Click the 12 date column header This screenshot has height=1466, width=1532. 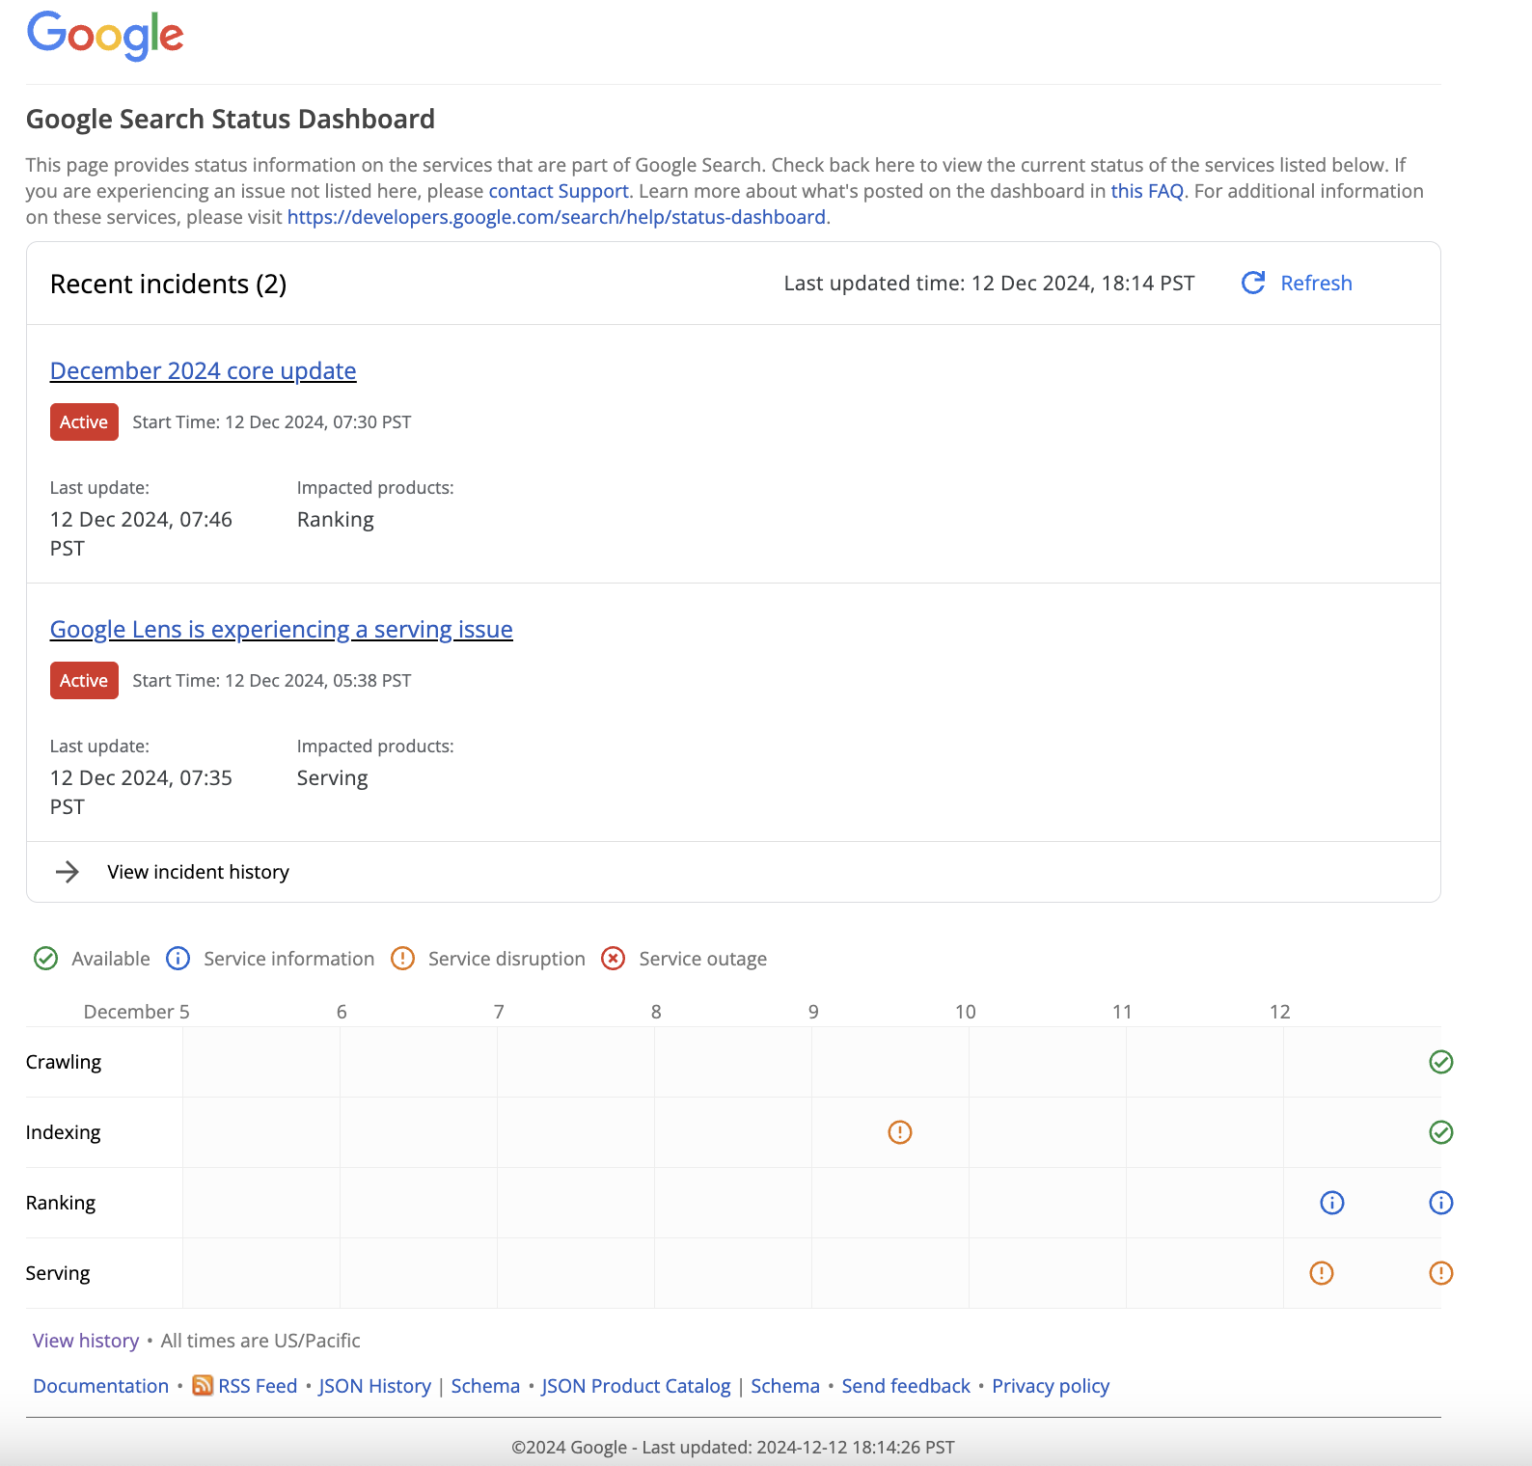(1280, 1012)
